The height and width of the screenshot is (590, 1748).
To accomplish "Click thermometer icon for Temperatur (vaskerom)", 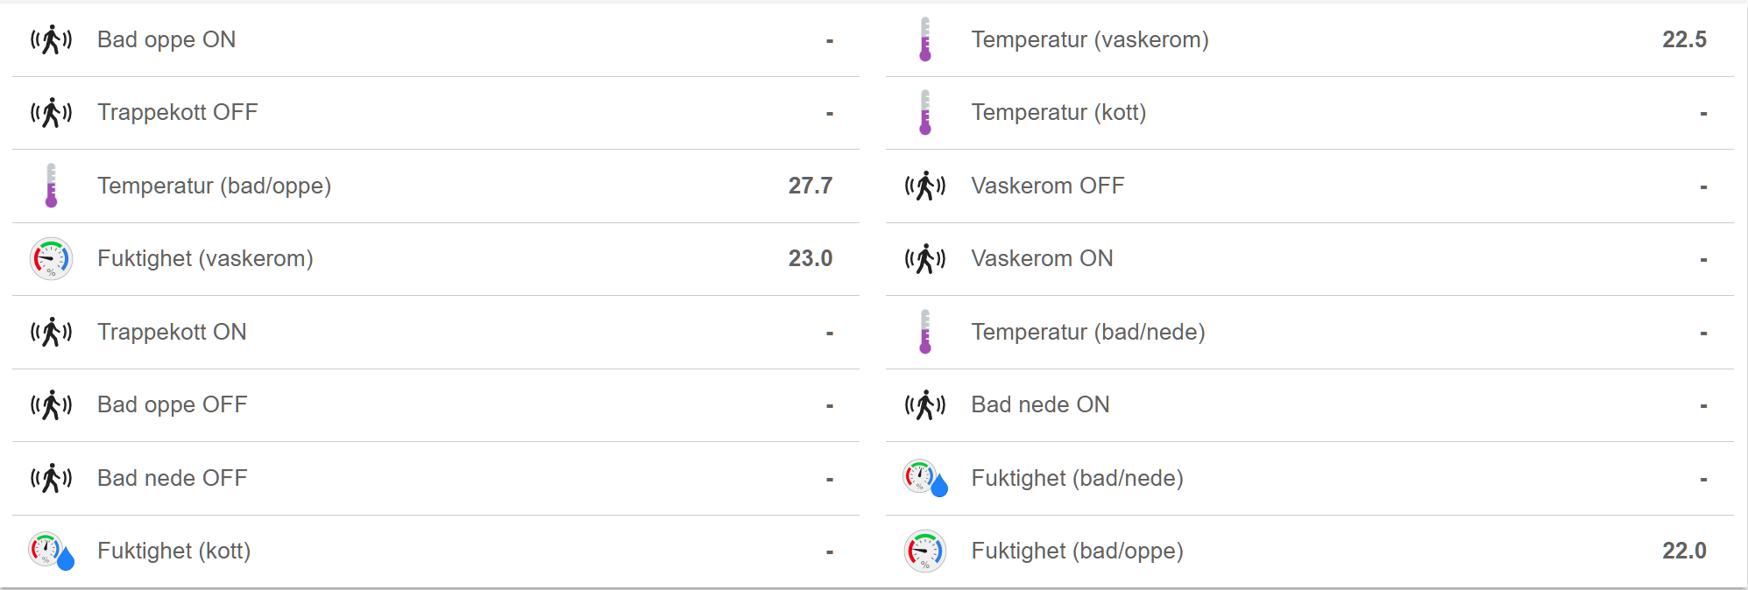I will click(924, 40).
